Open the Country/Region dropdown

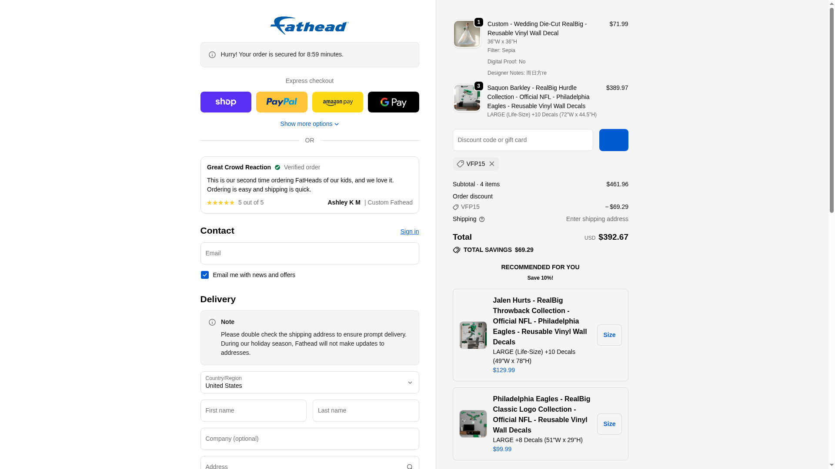310,382
